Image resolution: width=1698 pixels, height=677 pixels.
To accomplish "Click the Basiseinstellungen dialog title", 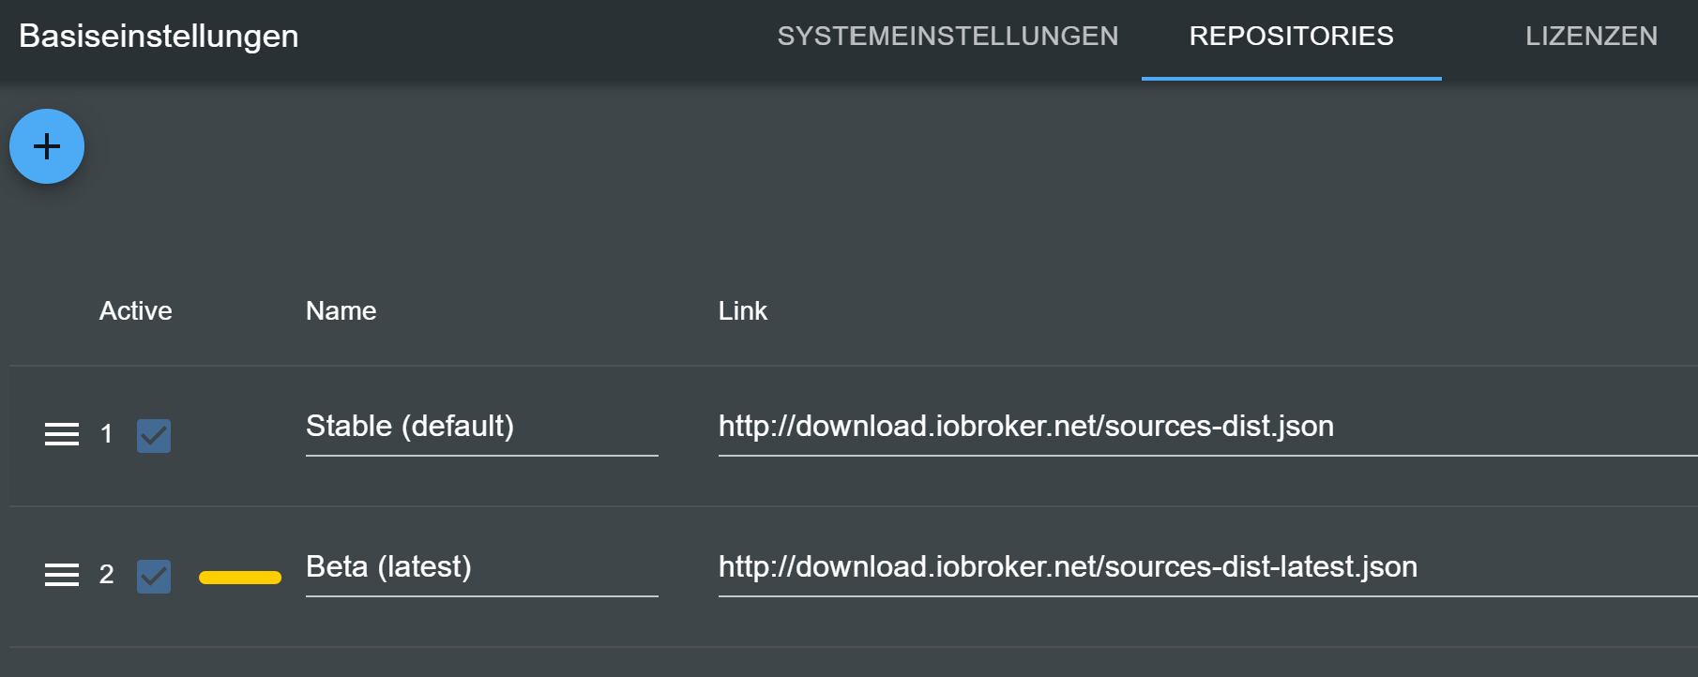I will click(159, 37).
